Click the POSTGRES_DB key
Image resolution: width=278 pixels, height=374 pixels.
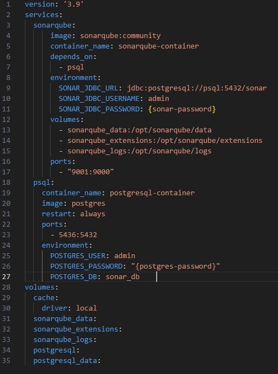74,277
